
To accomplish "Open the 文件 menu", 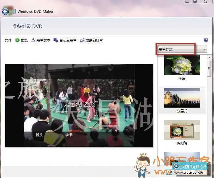I will point(8,40).
